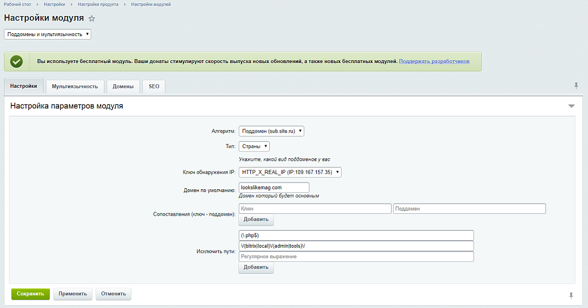The image size is (588, 308).
Task: Click the default domain input field
Action: (x=274, y=187)
